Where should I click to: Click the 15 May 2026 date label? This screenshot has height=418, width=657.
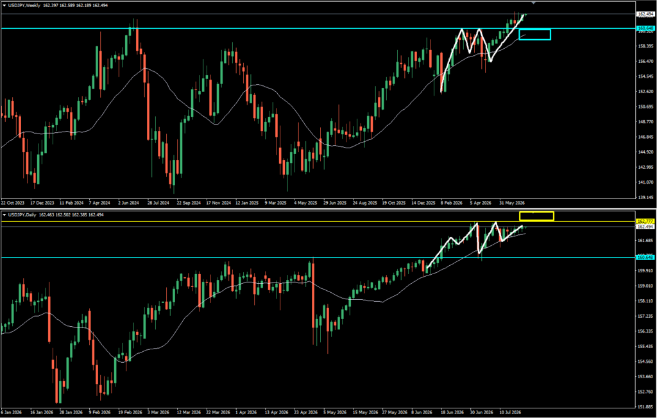[x=365, y=412]
